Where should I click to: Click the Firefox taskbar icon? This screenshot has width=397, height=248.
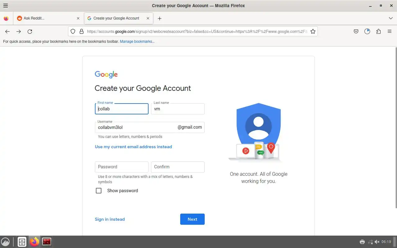(34, 242)
